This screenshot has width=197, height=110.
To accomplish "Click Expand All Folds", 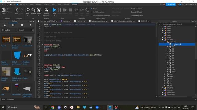I will coord(136,12).
